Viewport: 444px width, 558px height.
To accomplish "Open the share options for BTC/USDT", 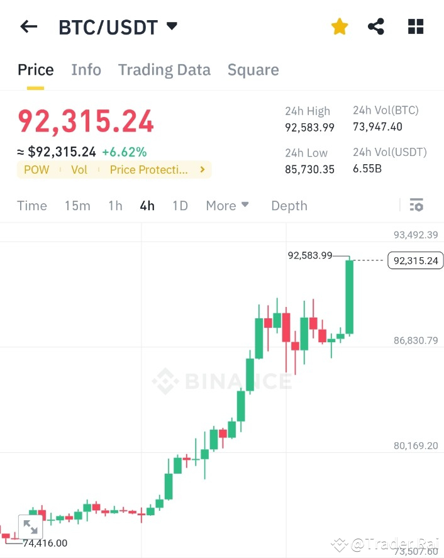I will (x=376, y=26).
